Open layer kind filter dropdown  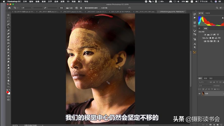[203, 82]
